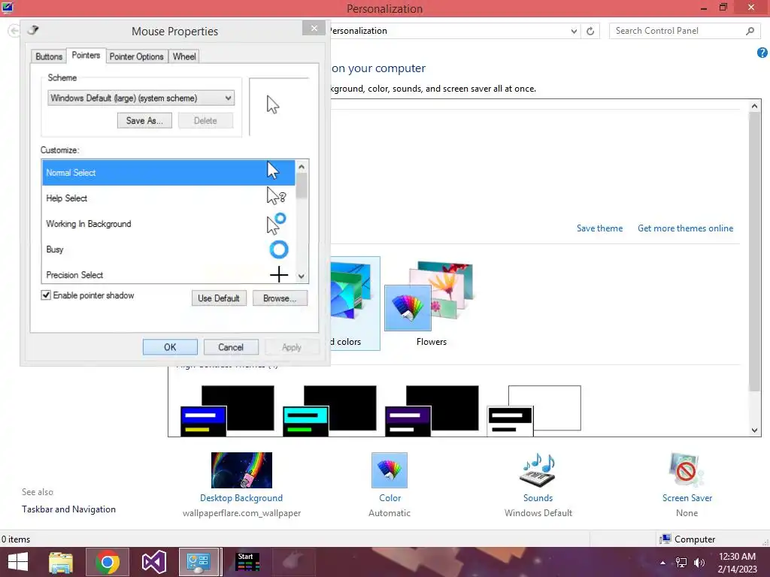
Task: Toggle Enable pointer shadow checkbox
Action: click(x=46, y=295)
